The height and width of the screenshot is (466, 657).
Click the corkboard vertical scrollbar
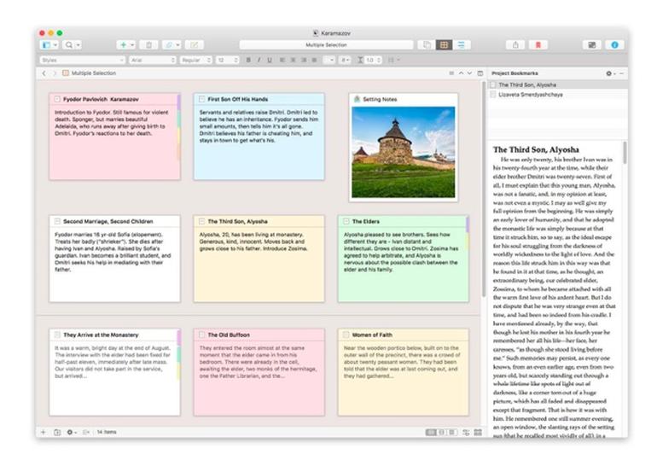(484, 189)
